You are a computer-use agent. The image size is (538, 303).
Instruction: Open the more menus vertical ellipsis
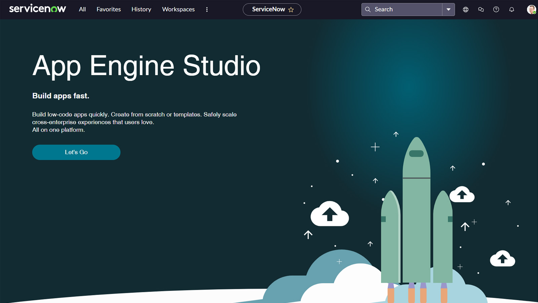pos(207,9)
